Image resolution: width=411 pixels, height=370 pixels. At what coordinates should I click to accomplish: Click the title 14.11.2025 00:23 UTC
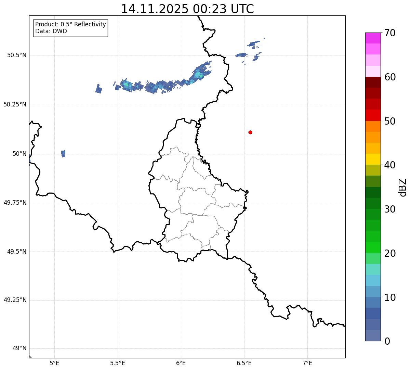pos(187,9)
